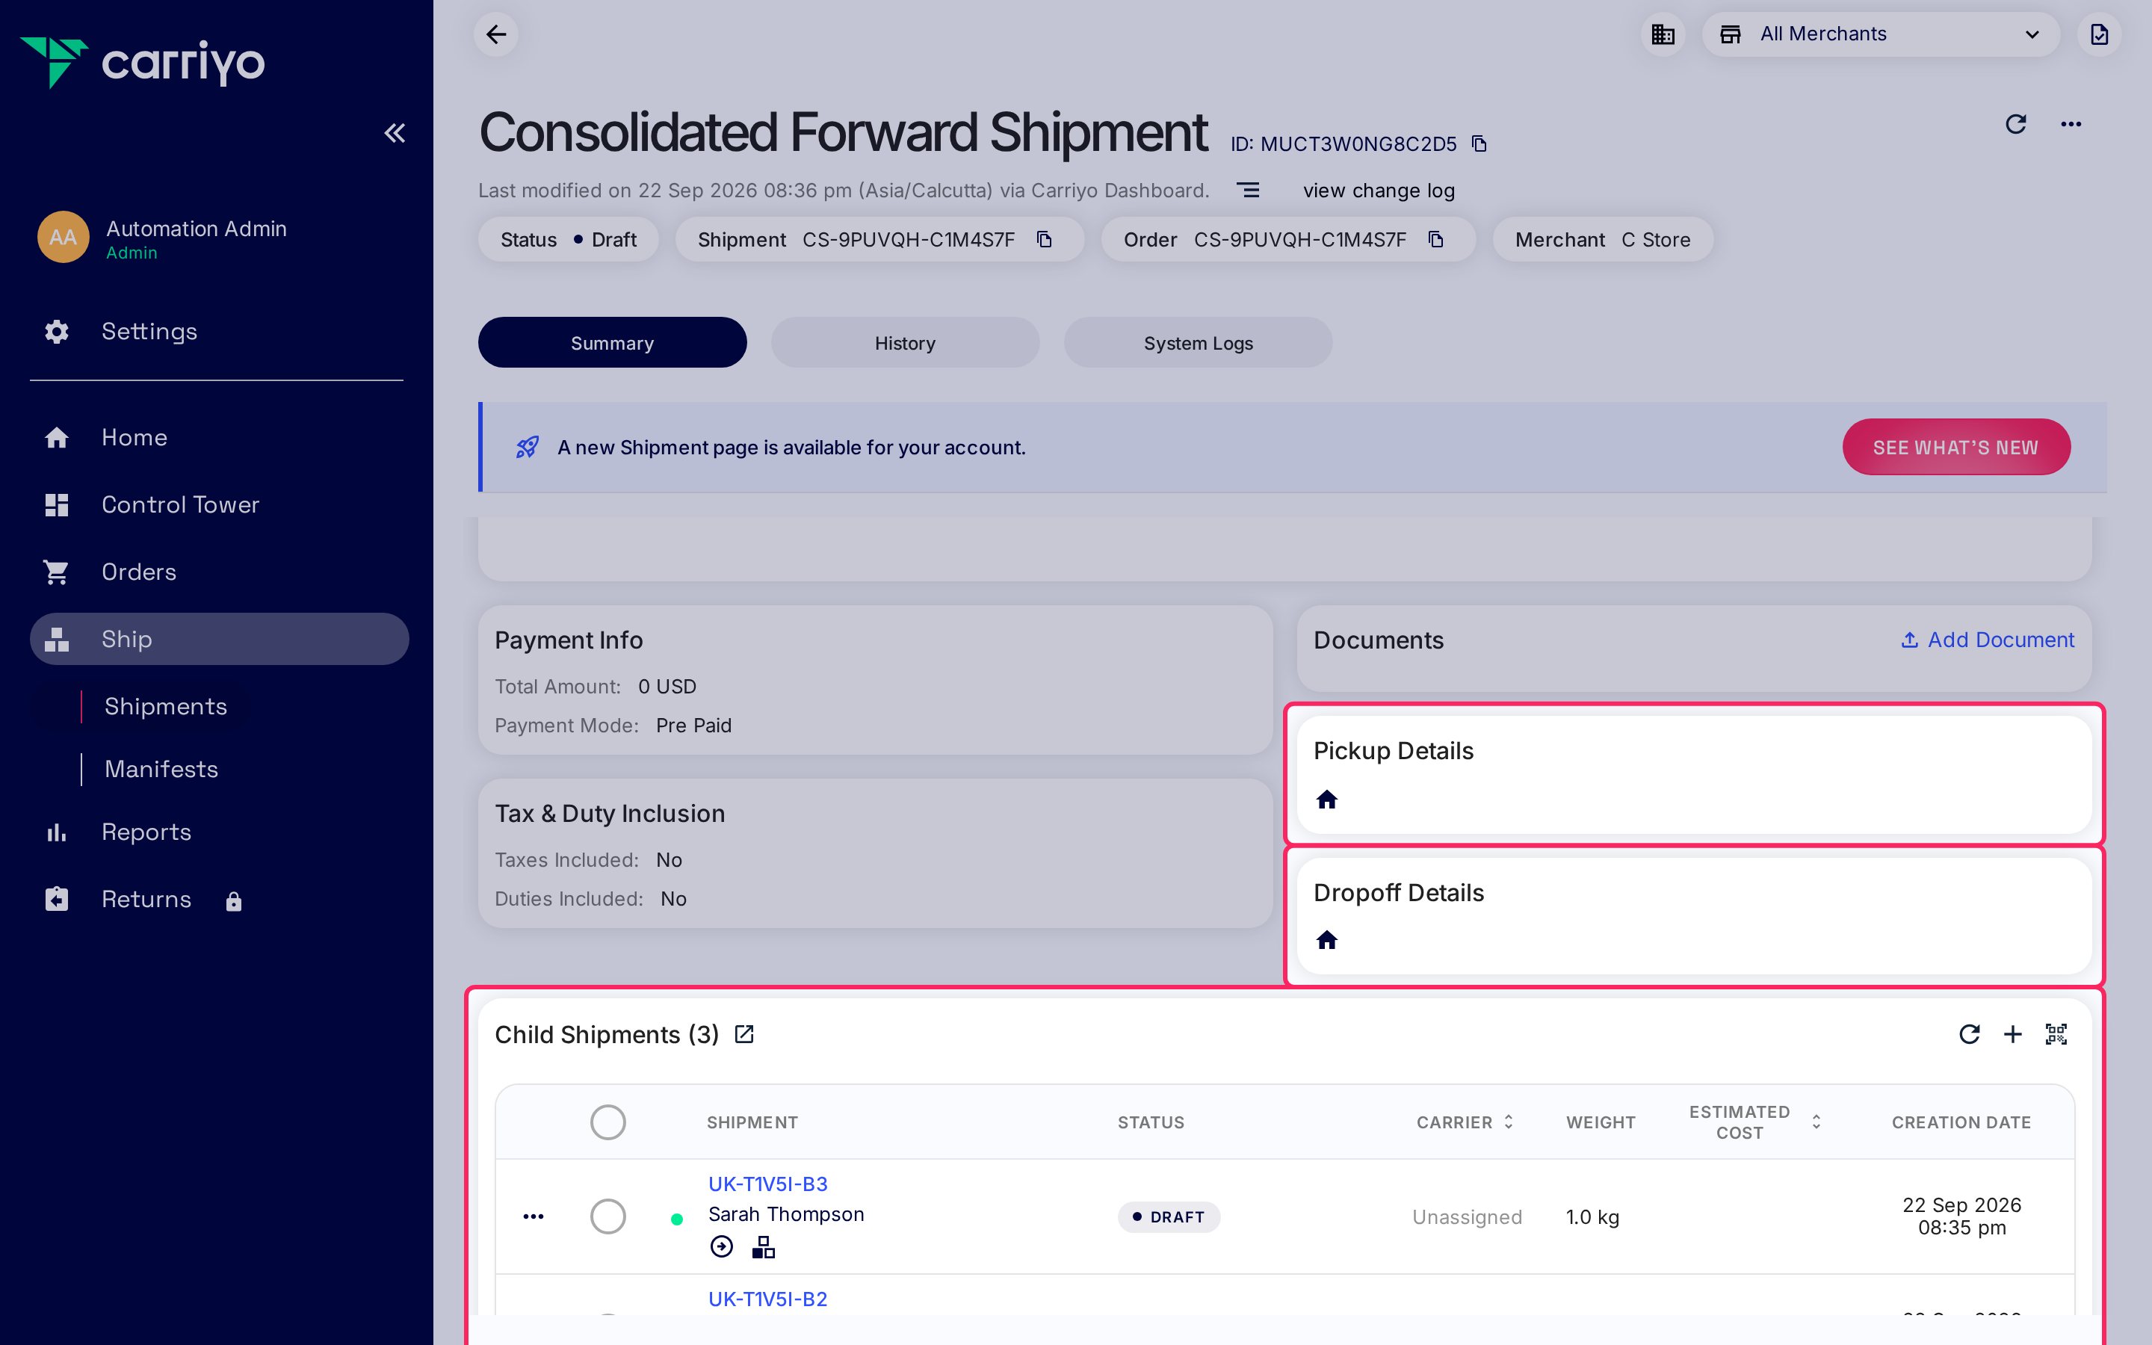Copy the Shipment reference CS-9PUVQH-C1M4S7F

pos(1045,239)
